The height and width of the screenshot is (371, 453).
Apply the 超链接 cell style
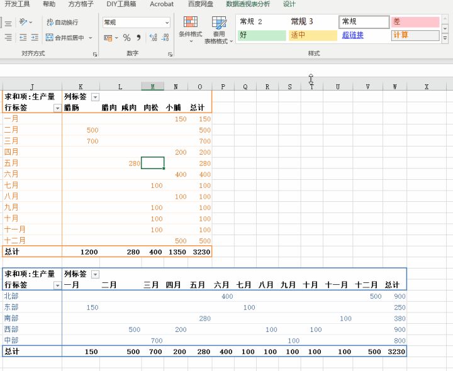(353, 35)
